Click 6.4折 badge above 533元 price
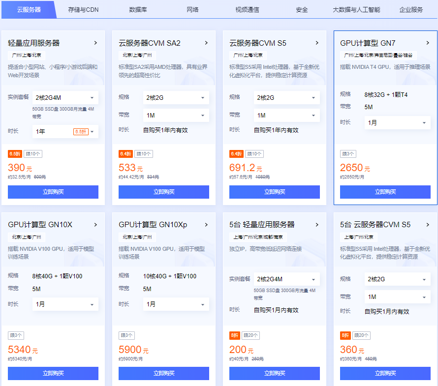Screen dimensions: 438x386 point(125,154)
